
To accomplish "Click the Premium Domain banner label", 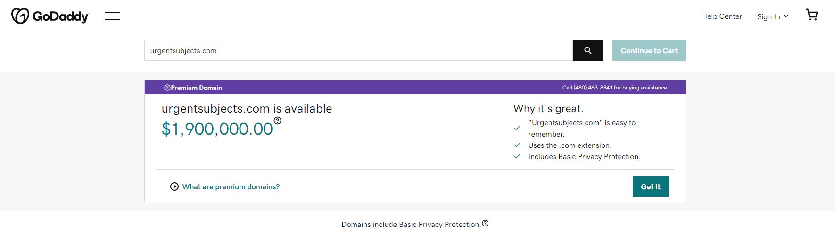I will (196, 88).
